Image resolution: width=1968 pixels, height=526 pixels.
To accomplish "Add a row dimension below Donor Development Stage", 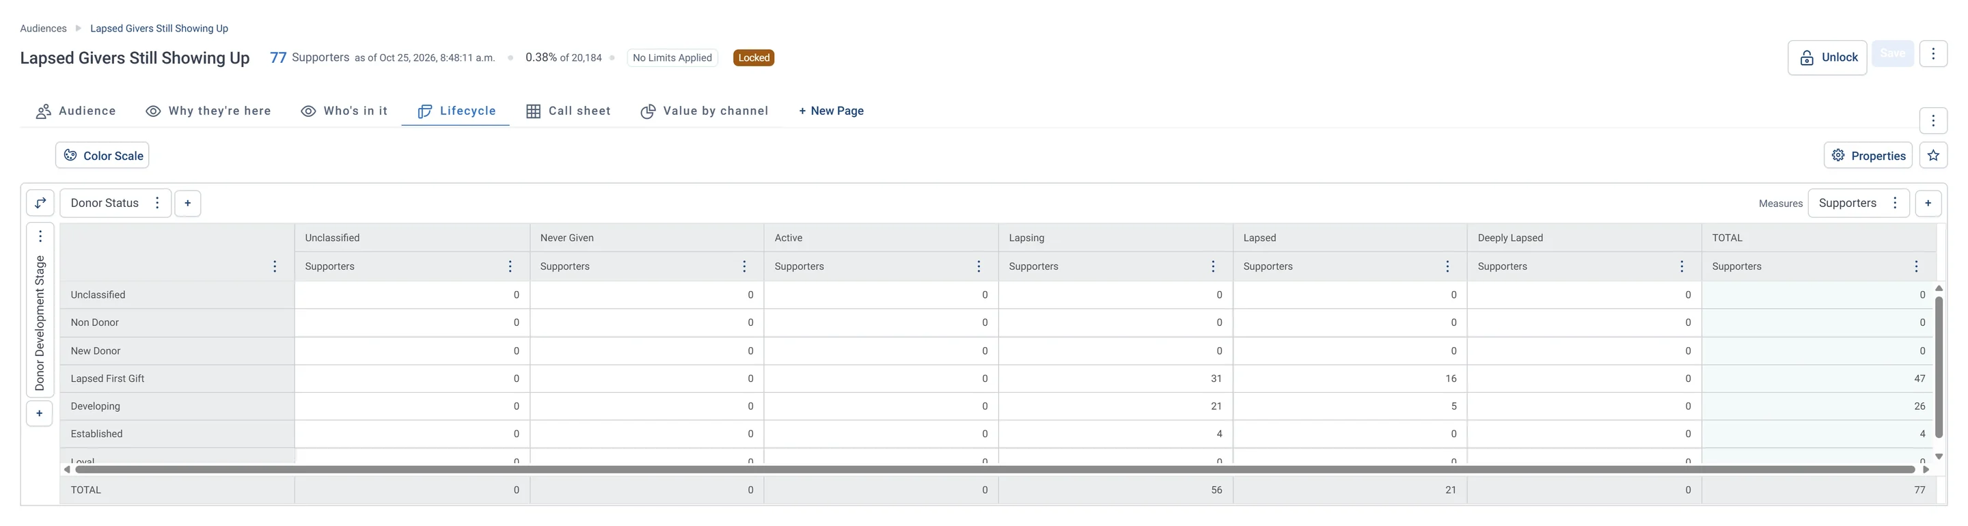I will 40,414.
